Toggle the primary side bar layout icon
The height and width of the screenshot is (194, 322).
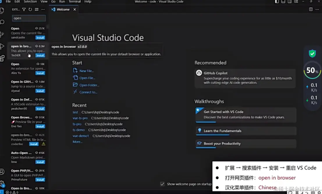point(277,1)
